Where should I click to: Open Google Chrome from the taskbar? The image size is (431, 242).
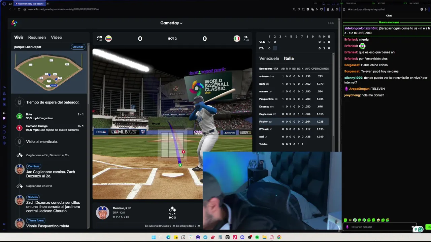279,237
